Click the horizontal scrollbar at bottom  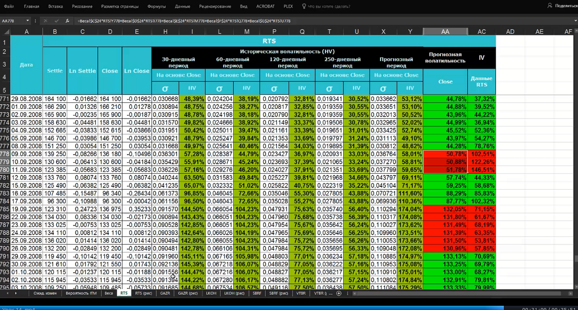pos(457,294)
